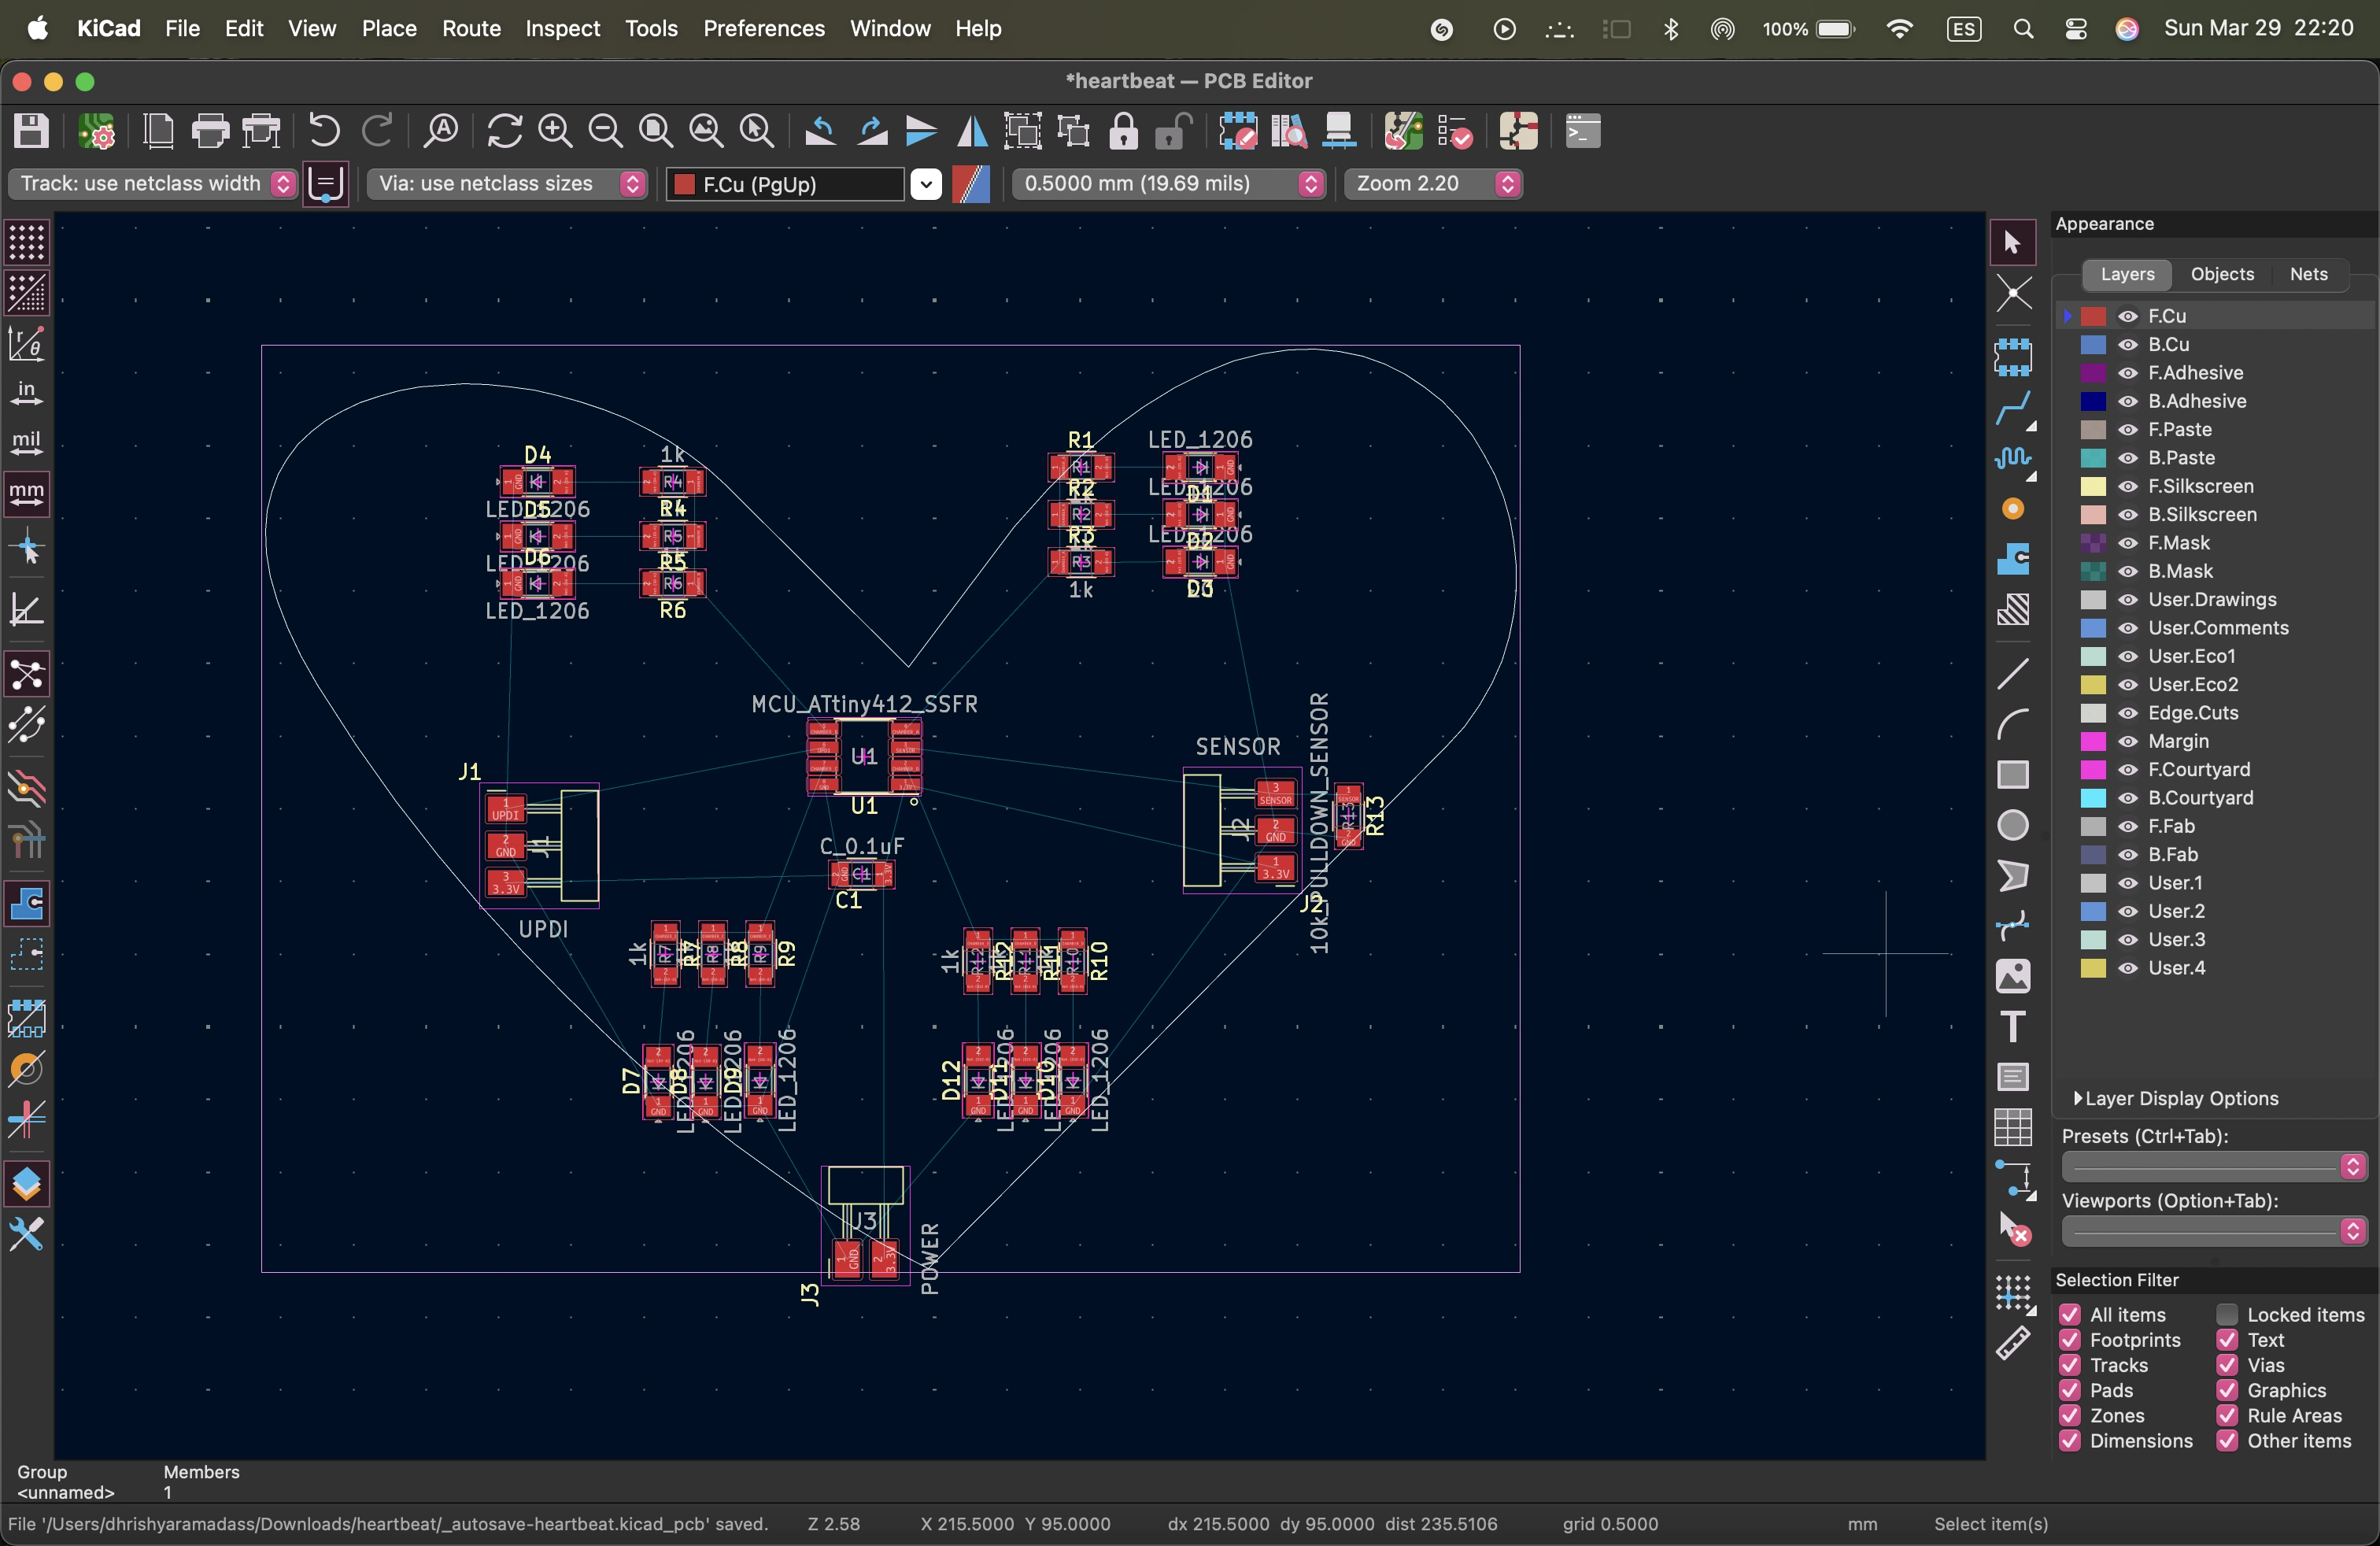Switch units to millimeters
The image size is (2380, 1546).
(x=26, y=493)
